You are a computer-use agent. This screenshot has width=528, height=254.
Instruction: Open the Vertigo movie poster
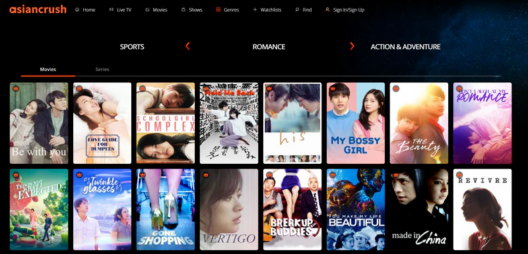[x=229, y=209]
